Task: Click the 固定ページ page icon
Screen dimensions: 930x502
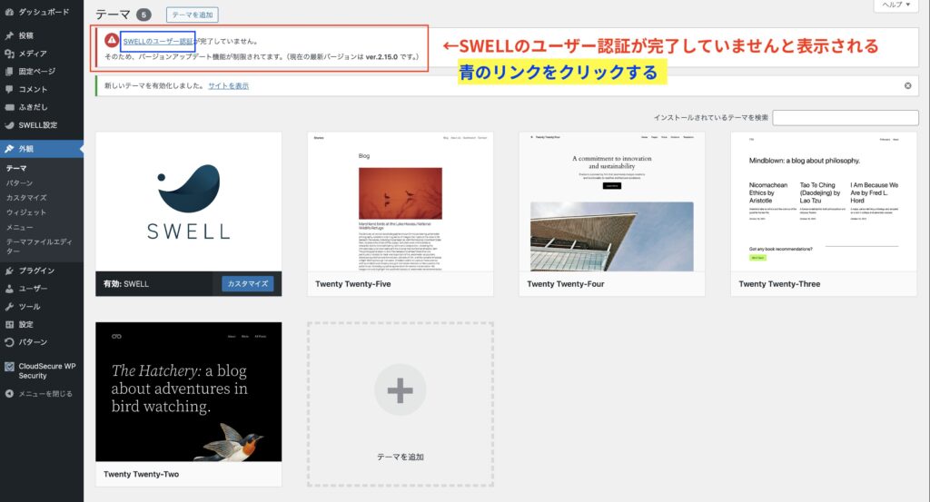Action: (x=9, y=72)
